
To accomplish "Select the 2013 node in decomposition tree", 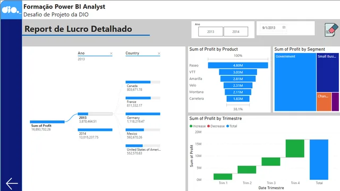I will (x=95, y=114).
